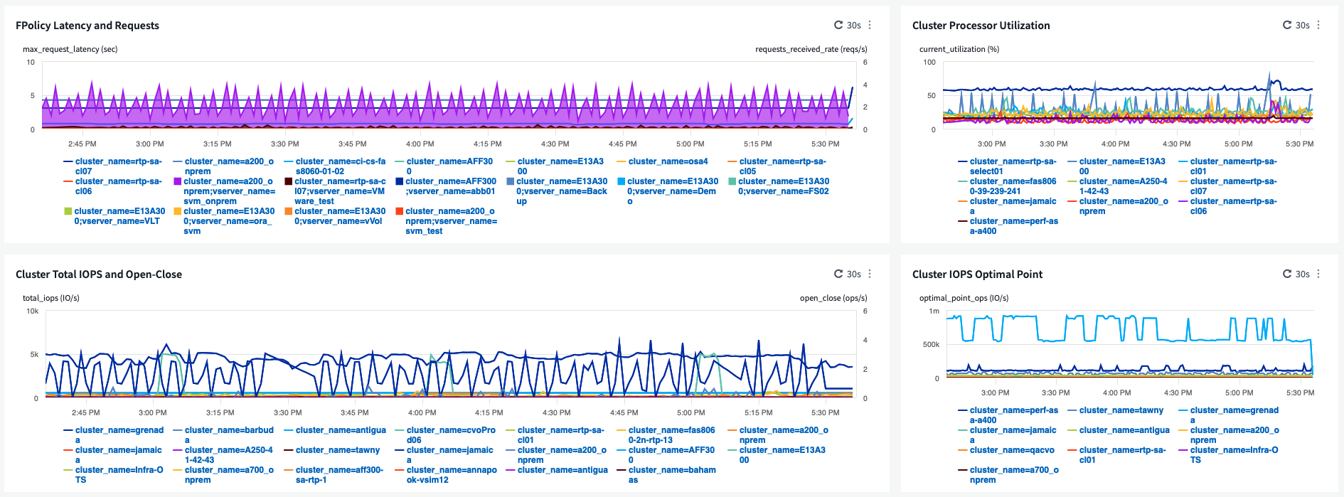Image resolution: width=1344 pixels, height=497 pixels.
Task: Open three-dot menu of Cluster Total IOPS panel
Action: click(870, 274)
